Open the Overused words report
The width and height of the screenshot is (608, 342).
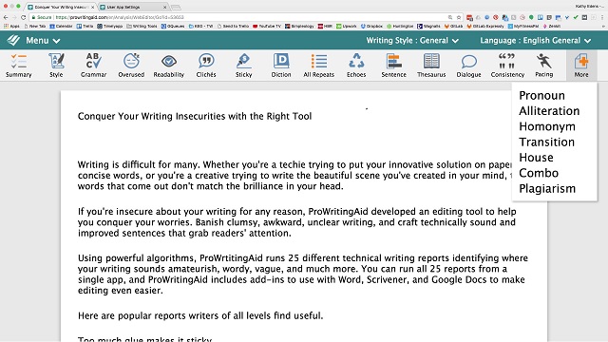click(131, 66)
